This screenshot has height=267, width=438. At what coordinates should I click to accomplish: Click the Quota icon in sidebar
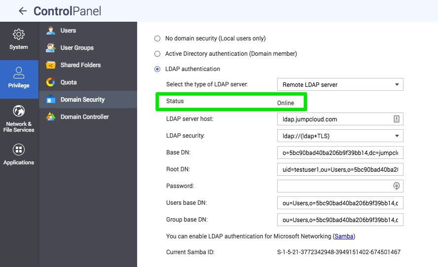pos(51,82)
